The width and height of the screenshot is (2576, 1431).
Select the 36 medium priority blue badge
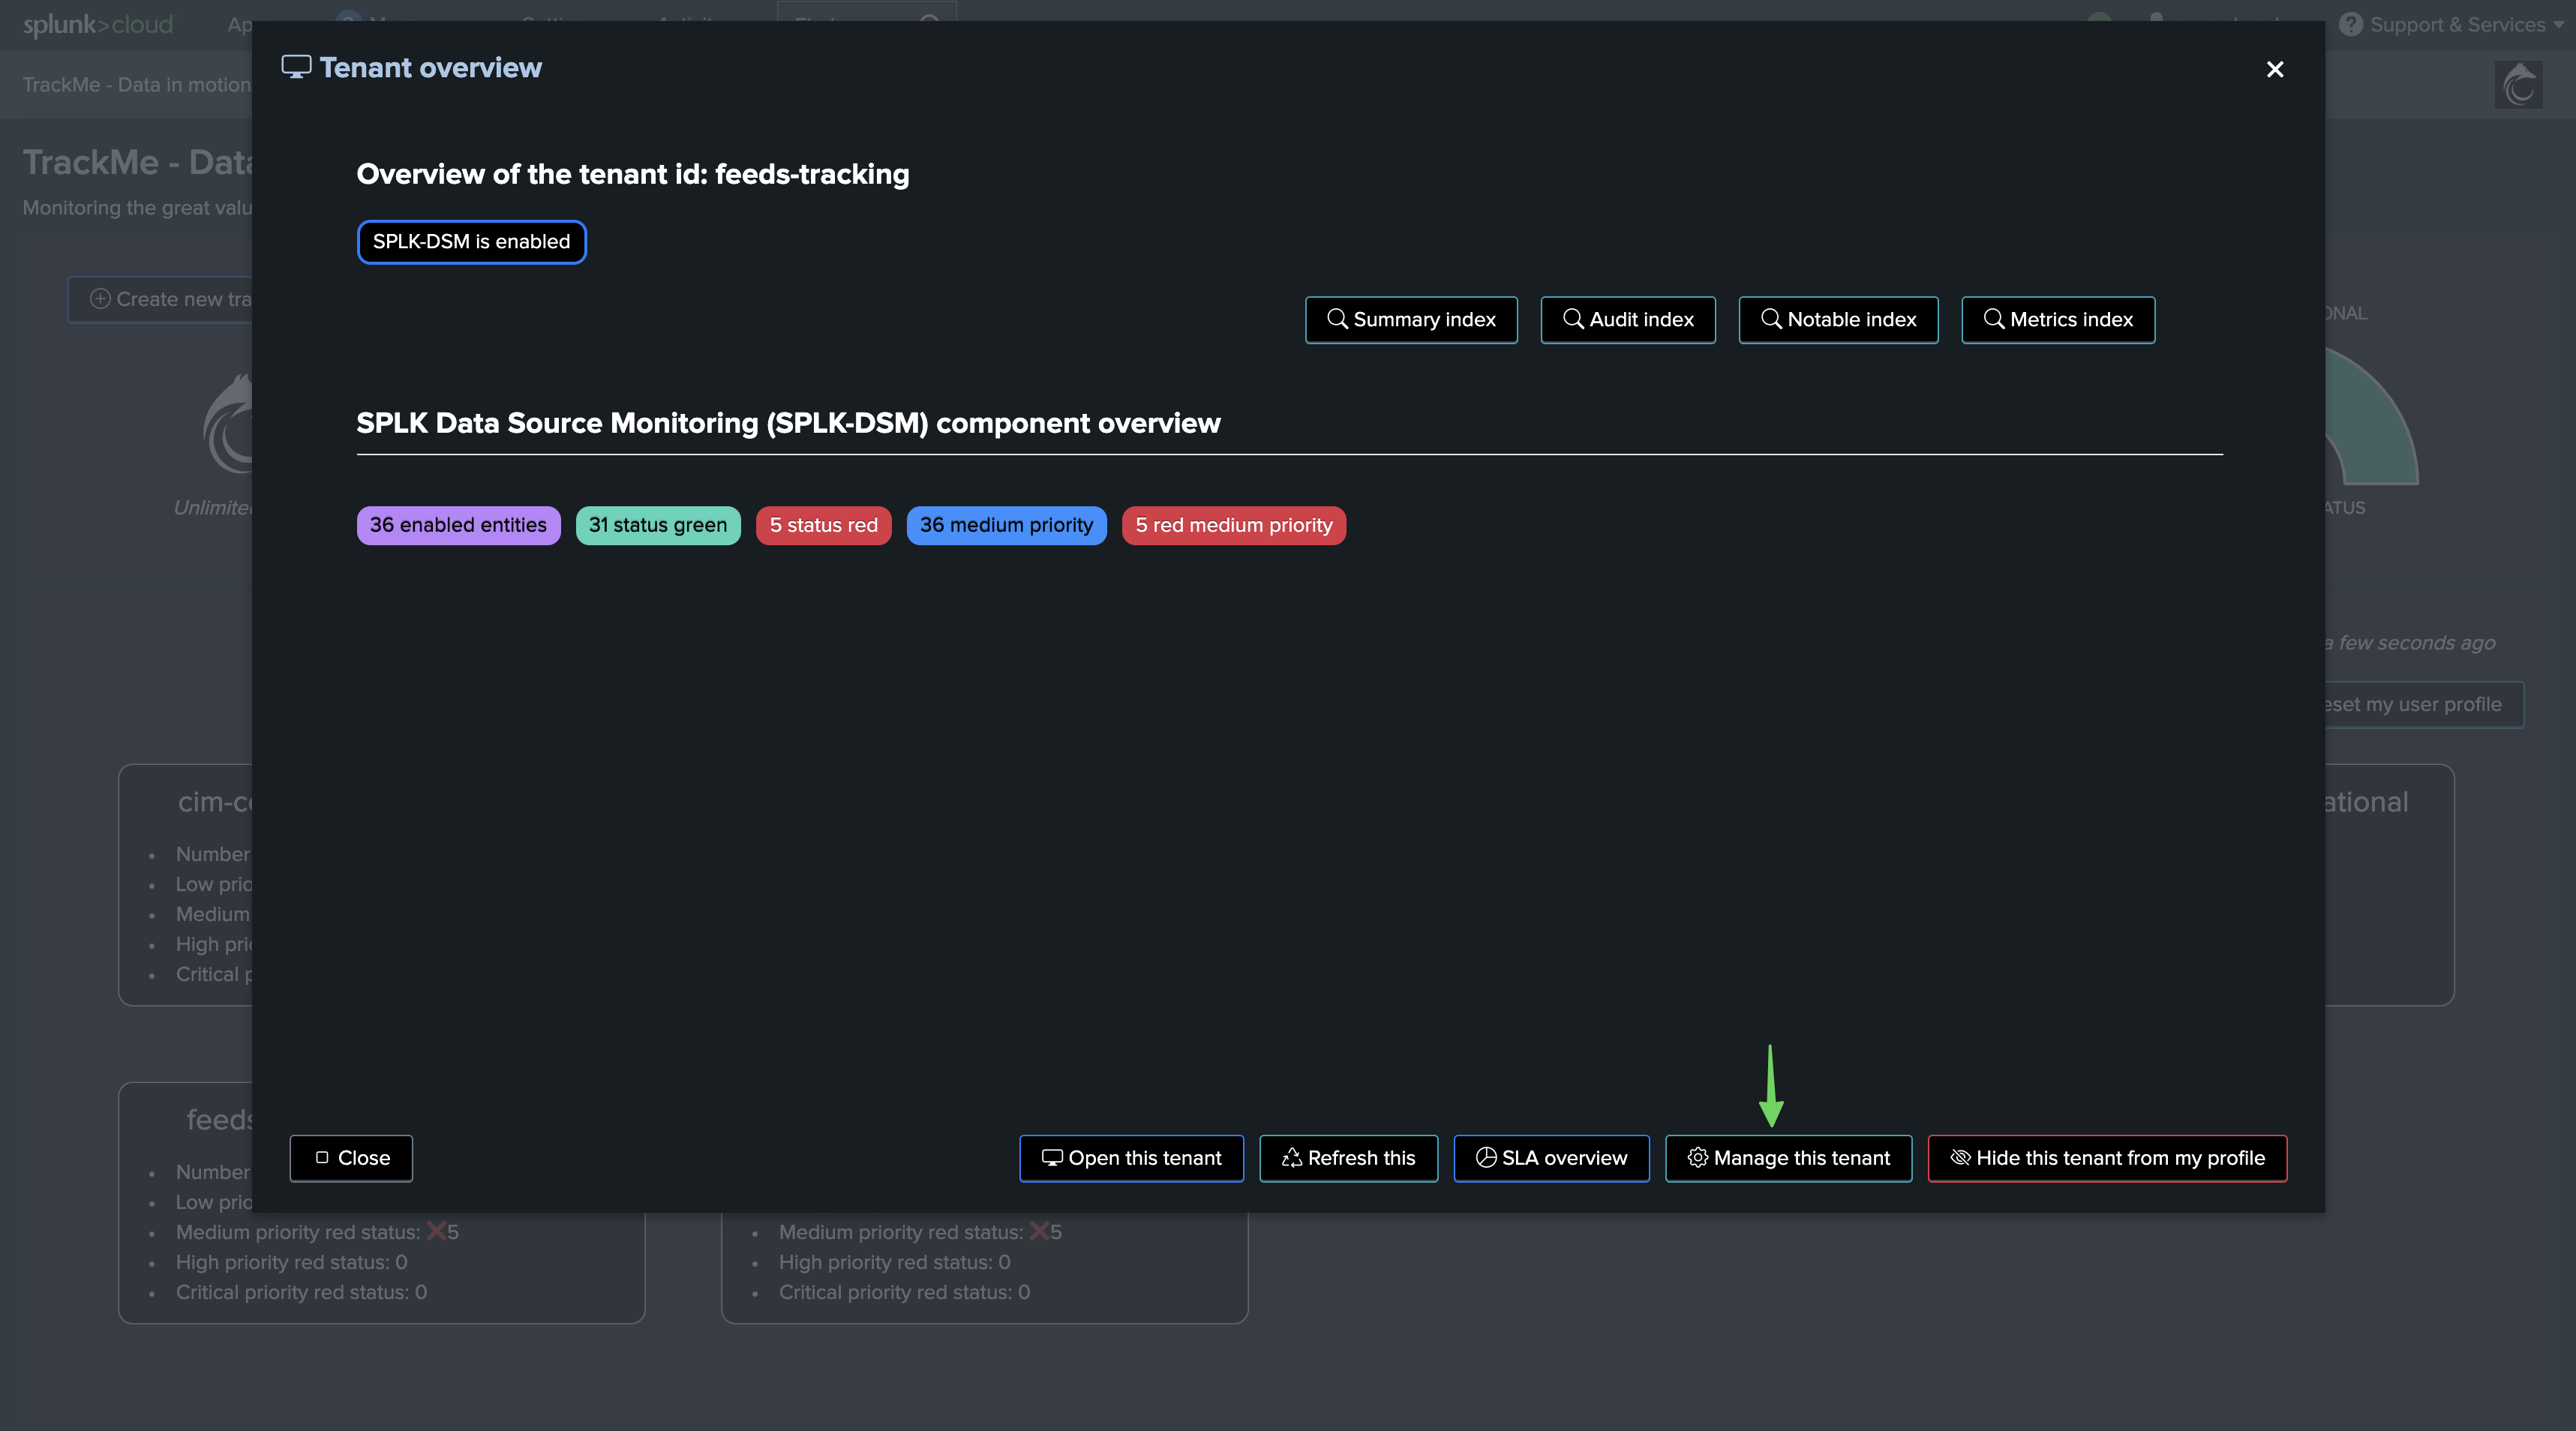point(1005,525)
